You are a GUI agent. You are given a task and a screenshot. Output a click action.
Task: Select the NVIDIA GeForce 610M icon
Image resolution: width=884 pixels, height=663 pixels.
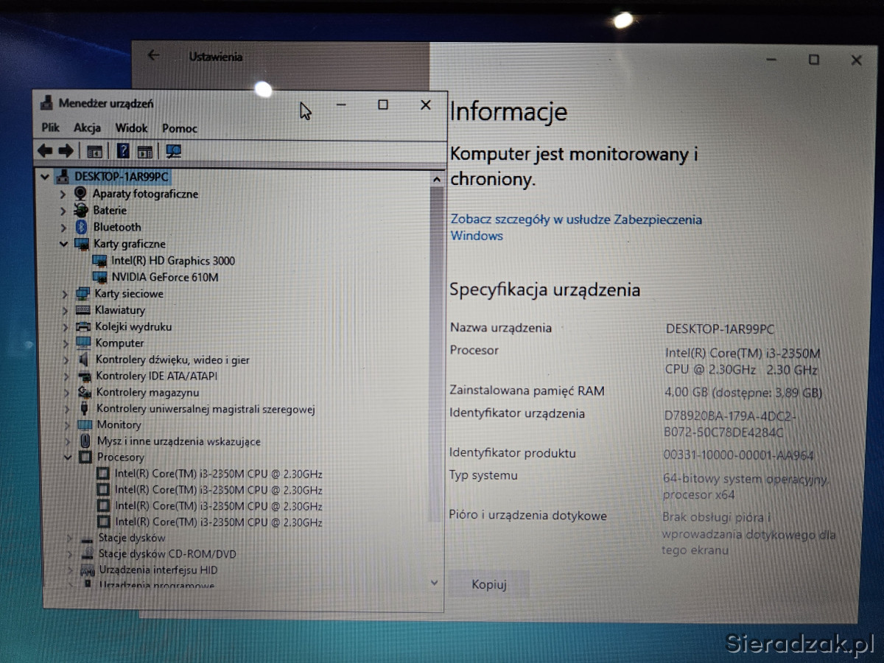point(100,278)
